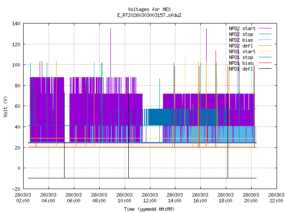Click the NPD2 start legend label
Viewport: 285px width, 213px height.
(x=241, y=28)
